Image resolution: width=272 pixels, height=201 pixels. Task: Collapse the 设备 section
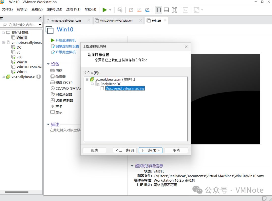48,64
